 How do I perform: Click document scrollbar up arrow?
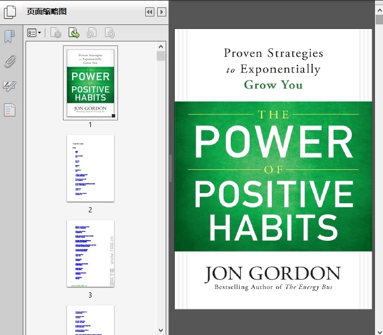(x=380, y=10)
